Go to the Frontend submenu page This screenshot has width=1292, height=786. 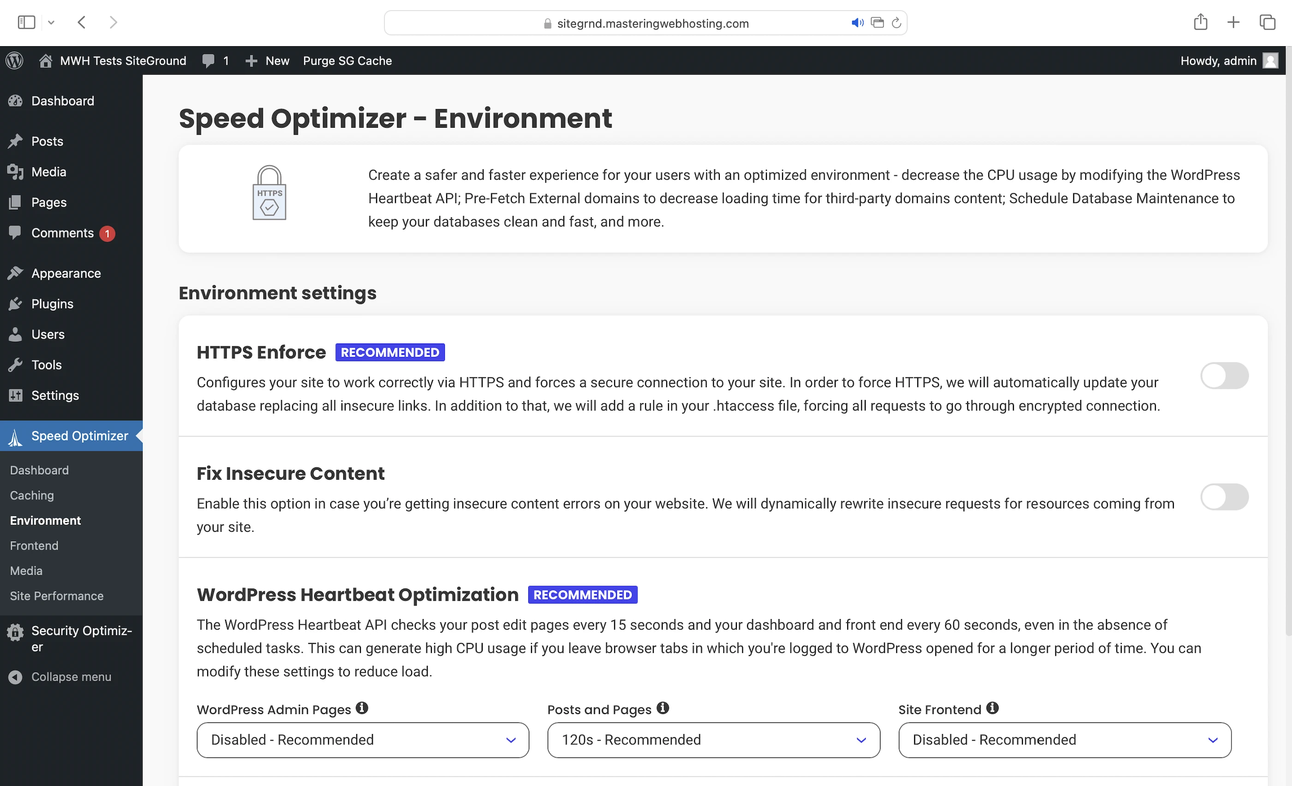point(34,546)
